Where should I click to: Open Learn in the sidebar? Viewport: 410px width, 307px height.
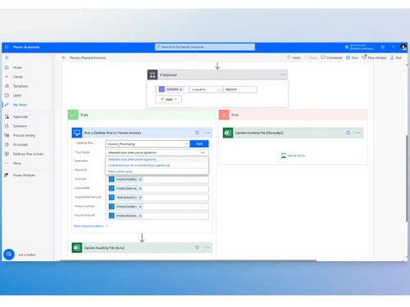tap(17, 95)
